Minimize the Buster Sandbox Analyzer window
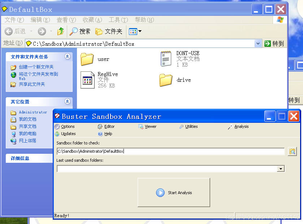The image size is (303, 224). [269, 116]
